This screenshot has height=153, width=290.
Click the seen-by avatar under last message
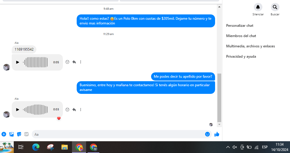point(211,125)
